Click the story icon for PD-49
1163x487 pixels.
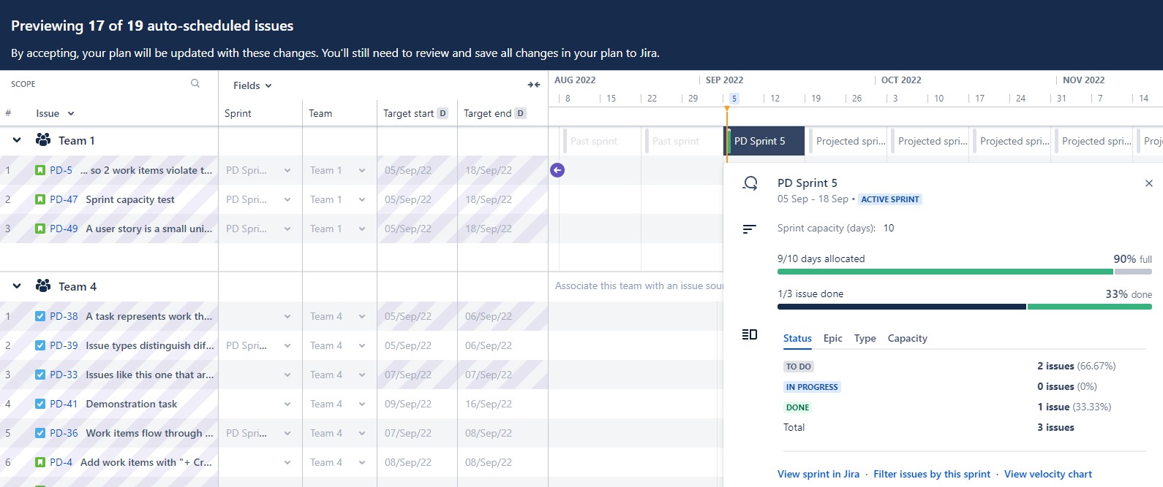pos(40,229)
